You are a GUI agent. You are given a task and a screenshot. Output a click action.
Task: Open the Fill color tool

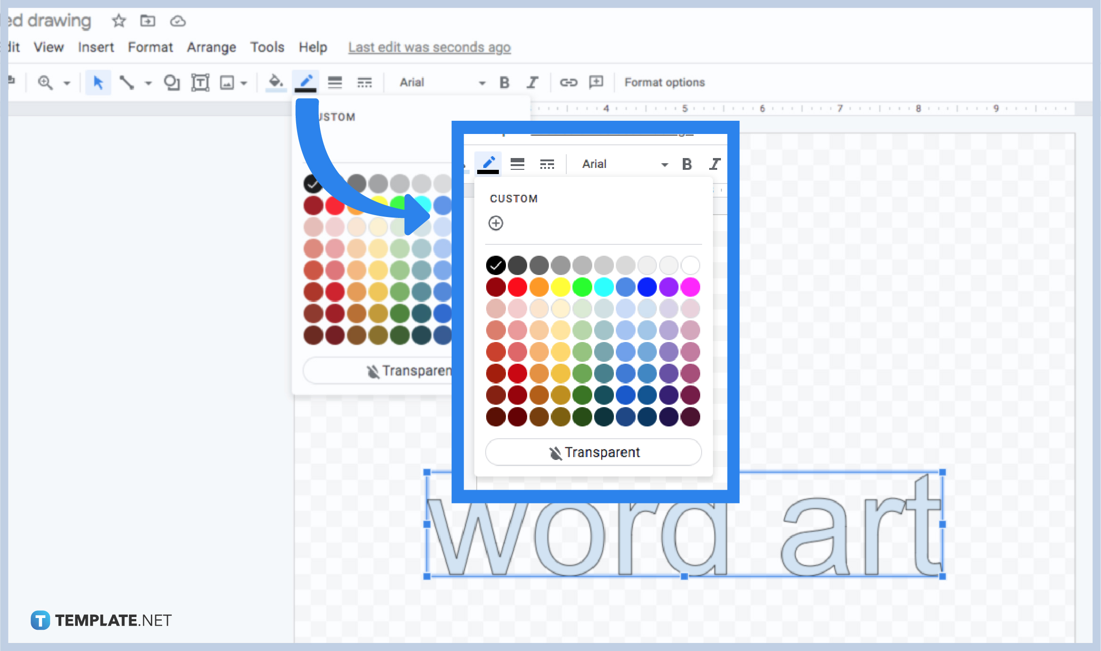tap(276, 82)
